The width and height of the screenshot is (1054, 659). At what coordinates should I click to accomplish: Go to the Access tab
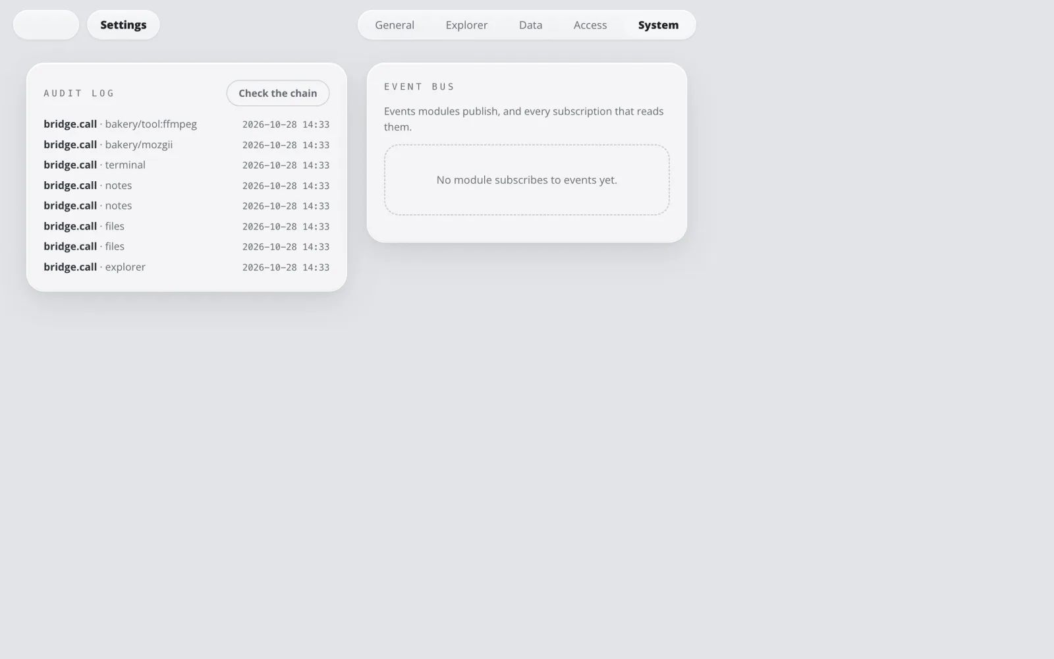[590, 25]
